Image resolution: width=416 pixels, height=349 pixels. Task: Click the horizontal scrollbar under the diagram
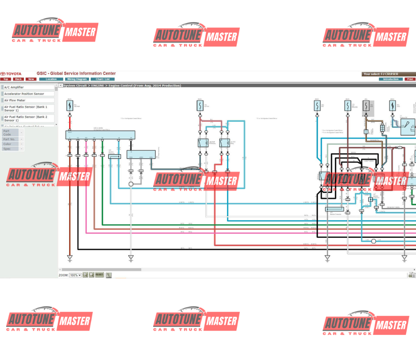coord(101,269)
